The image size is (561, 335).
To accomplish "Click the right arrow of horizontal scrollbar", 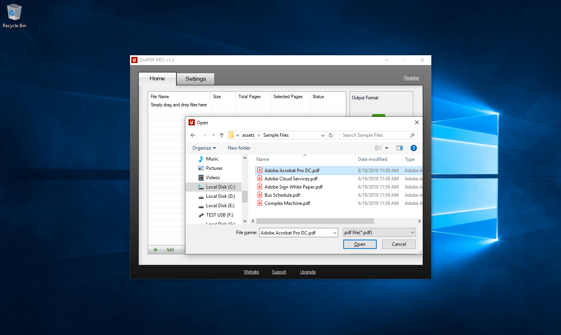I will pos(419,221).
